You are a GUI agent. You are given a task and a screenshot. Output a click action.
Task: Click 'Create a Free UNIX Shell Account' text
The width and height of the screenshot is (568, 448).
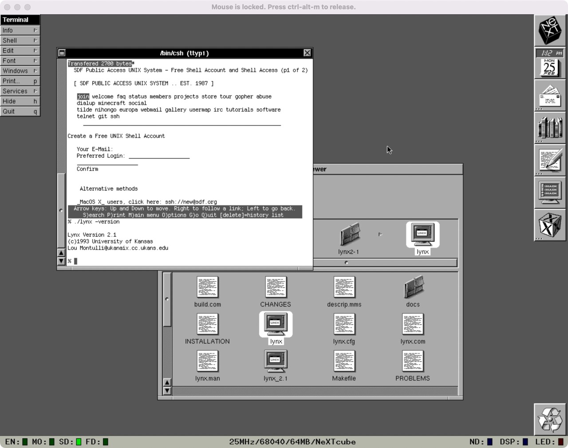tap(116, 136)
